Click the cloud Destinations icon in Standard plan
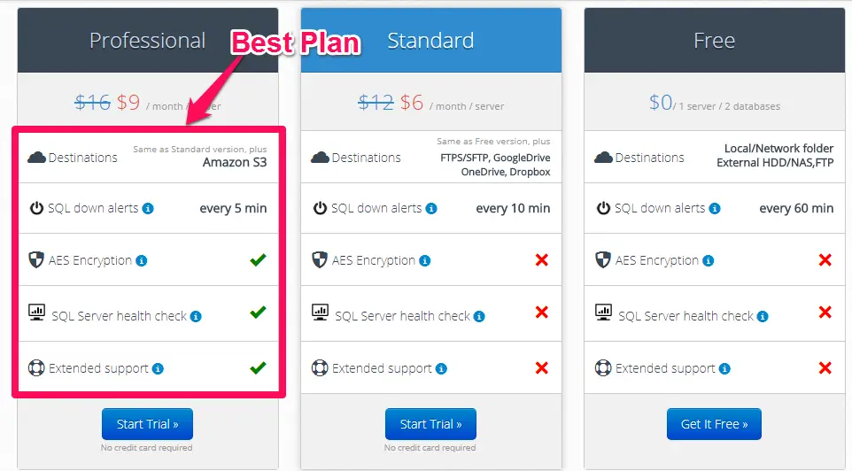852x471 pixels. (320, 158)
